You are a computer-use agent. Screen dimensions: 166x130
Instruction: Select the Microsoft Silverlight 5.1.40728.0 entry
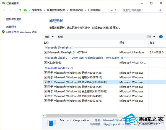(67, 52)
